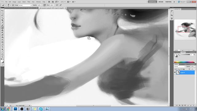Switch to the Design workspace
The width and height of the screenshot is (197, 111).
click(161, 2)
